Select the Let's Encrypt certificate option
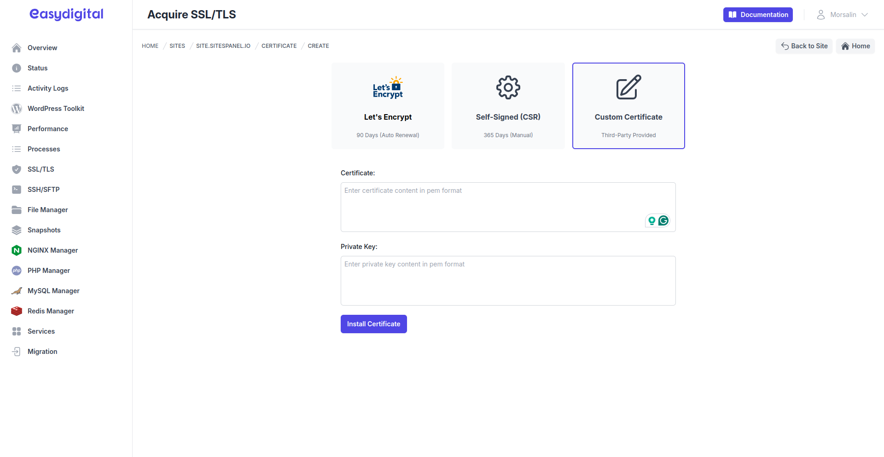Image resolution: width=884 pixels, height=457 pixels. [x=388, y=105]
